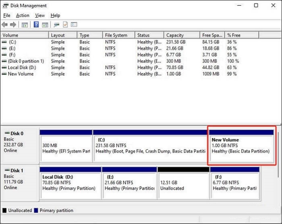Image resolution: width=282 pixels, height=224 pixels.
Task: Select the 12.51 GB Unallocated block
Action: point(183,183)
